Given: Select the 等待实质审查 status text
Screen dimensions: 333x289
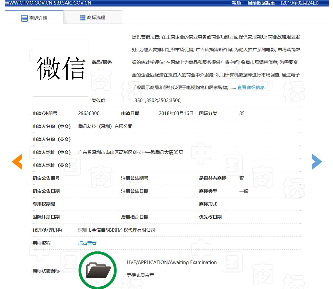Looking at the screenshot, I should 140,275.
